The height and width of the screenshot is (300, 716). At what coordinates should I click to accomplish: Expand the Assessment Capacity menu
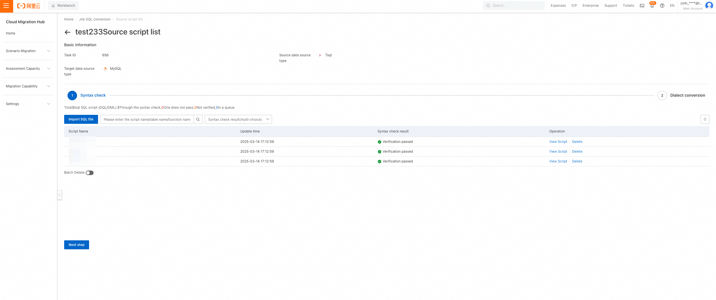[x=28, y=69]
